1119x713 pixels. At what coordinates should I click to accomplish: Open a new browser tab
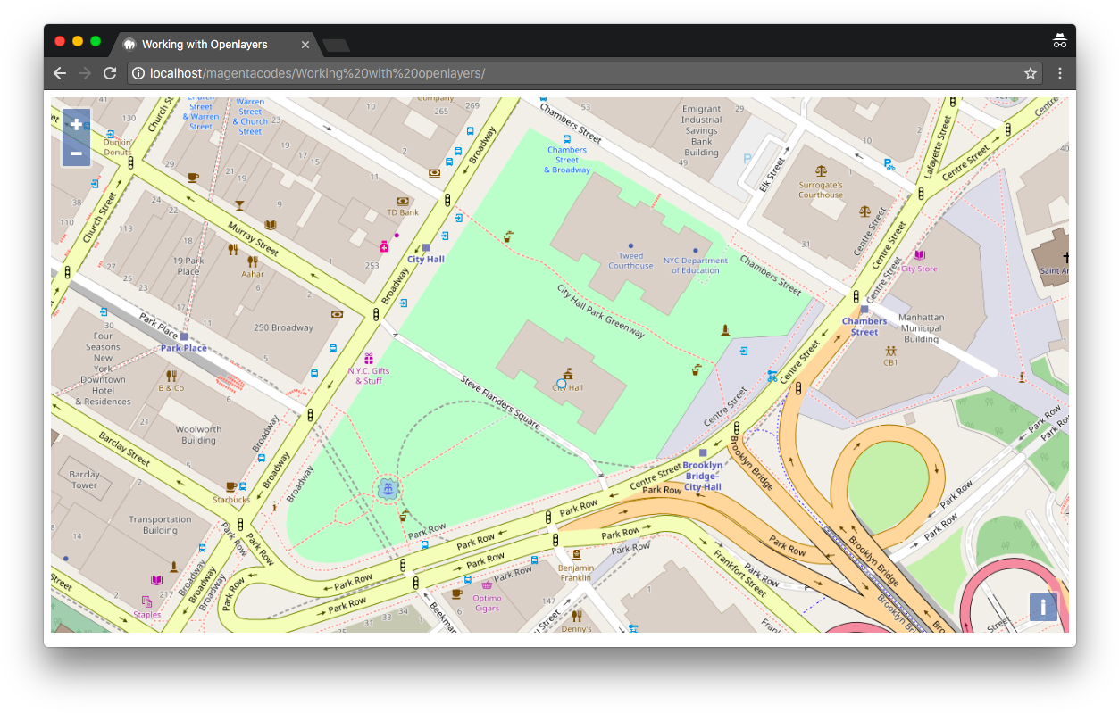click(336, 46)
